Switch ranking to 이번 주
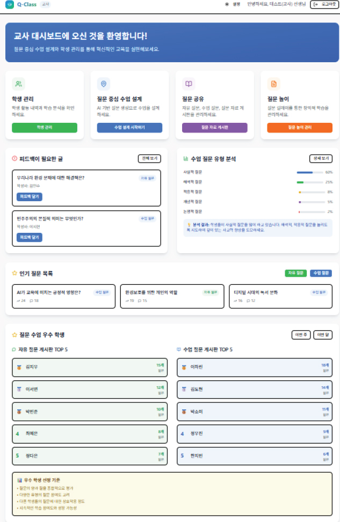 tap(300, 335)
